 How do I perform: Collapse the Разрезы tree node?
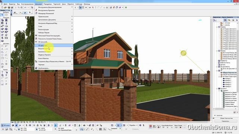tap(217, 27)
